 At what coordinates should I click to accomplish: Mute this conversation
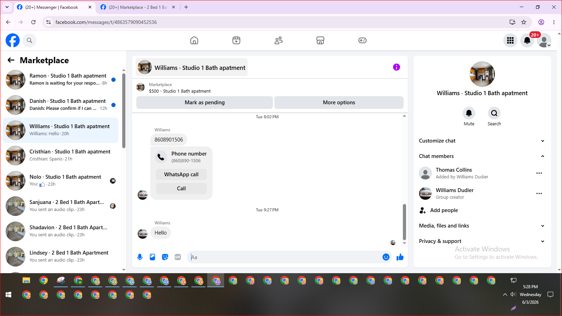pos(469,113)
